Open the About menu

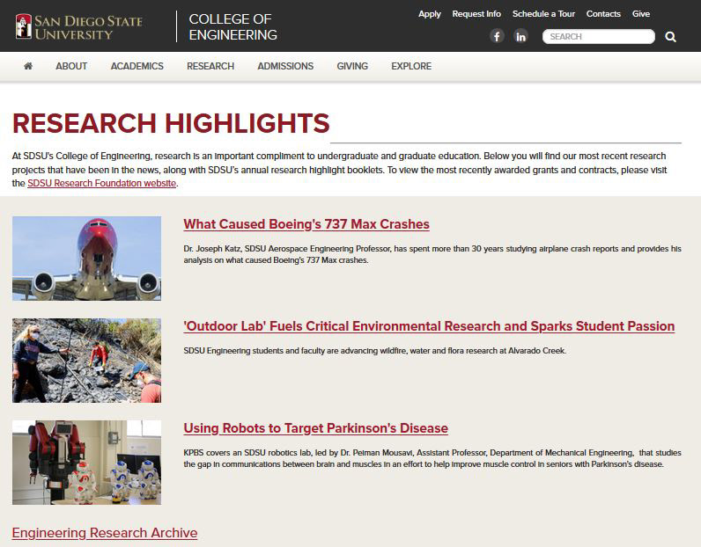[x=71, y=66]
